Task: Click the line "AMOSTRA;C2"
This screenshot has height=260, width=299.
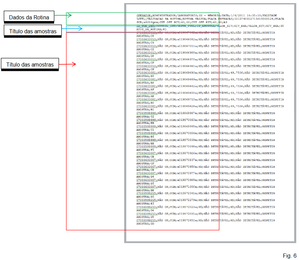Action: click(x=145, y=49)
